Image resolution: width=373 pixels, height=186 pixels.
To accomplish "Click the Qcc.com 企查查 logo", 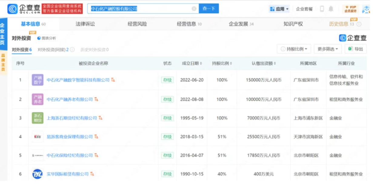I will point(24,9).
